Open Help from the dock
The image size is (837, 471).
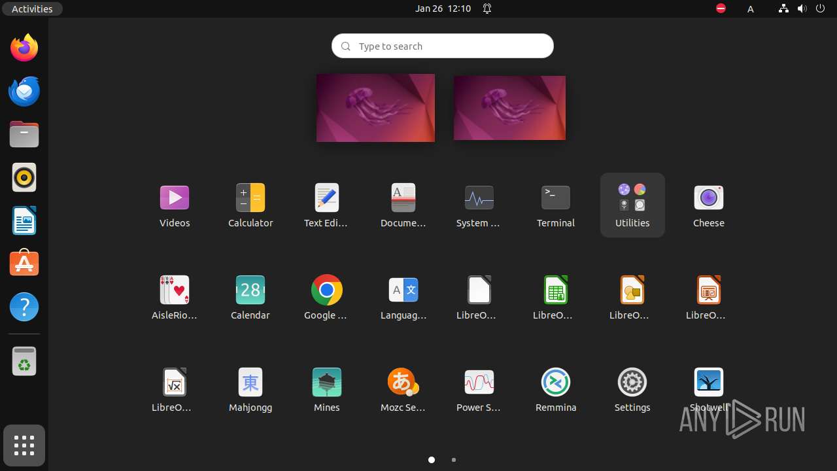click(x=24, y=307)
